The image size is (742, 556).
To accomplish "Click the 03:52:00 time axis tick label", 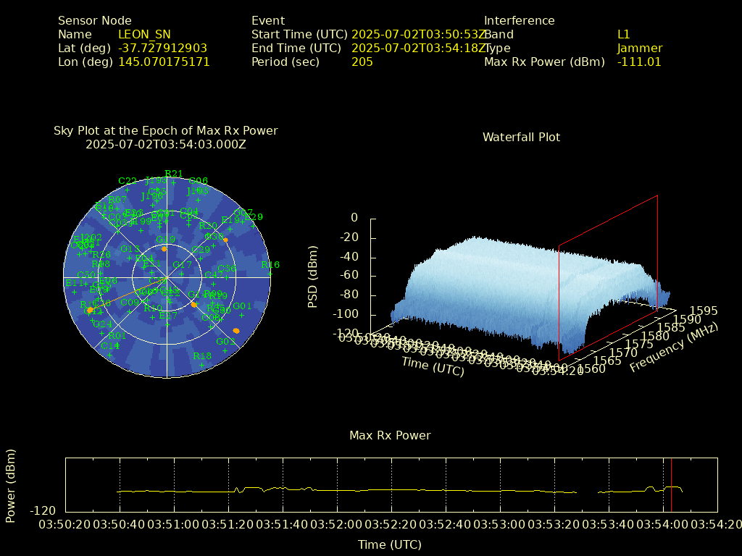I will point(337,523).
